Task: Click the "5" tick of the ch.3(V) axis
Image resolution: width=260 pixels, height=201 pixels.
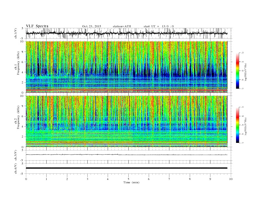Action: tap(23, 150)
